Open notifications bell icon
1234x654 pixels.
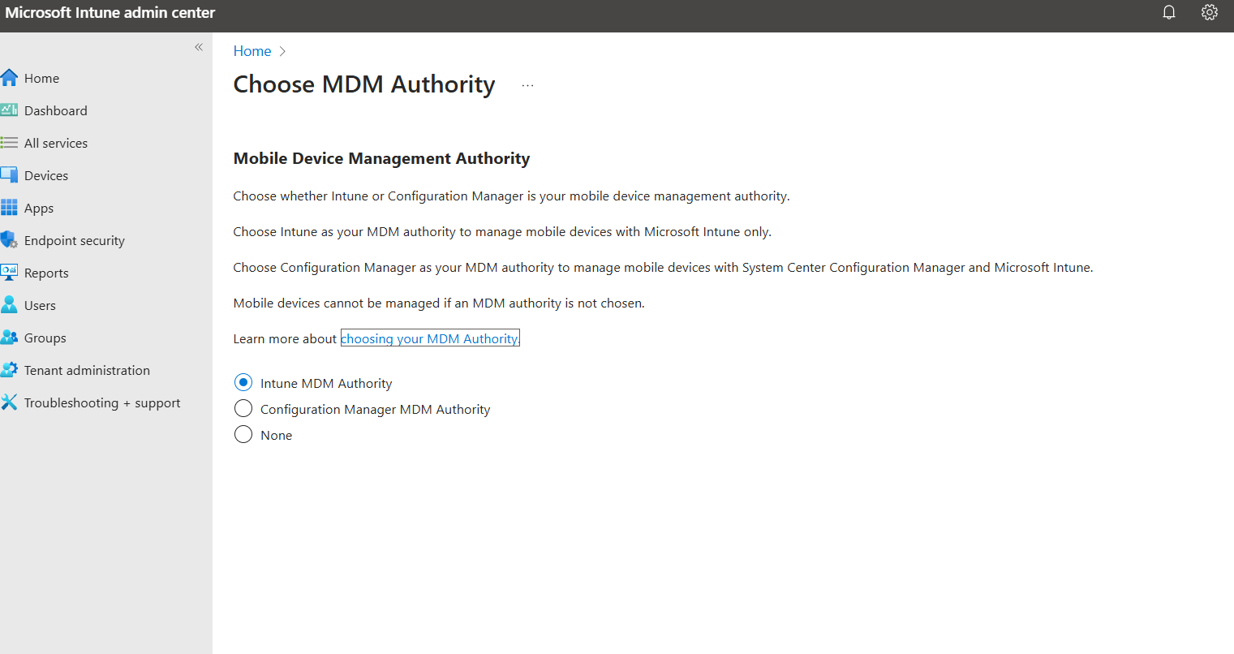pyautogui.click(x=1169, y=12)
